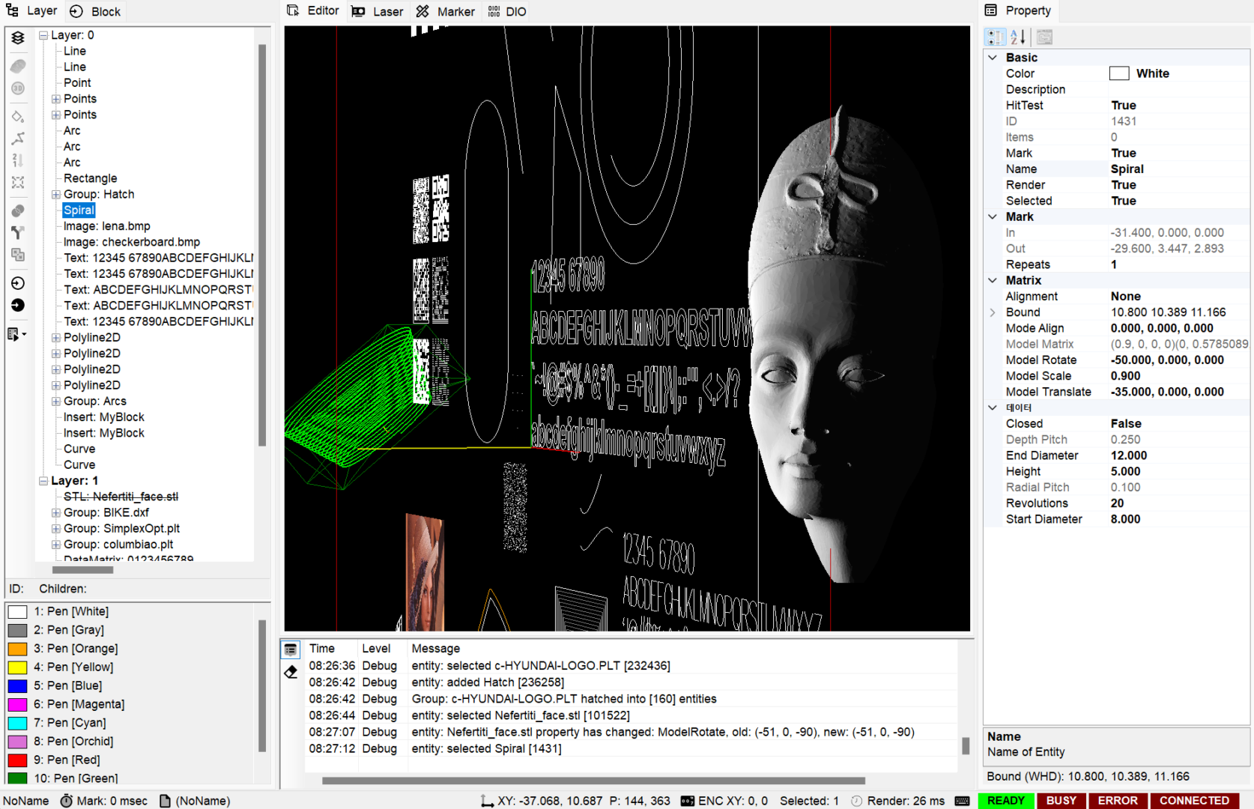Click the A-Z alphabetical sort icon

click(1018, 37)
